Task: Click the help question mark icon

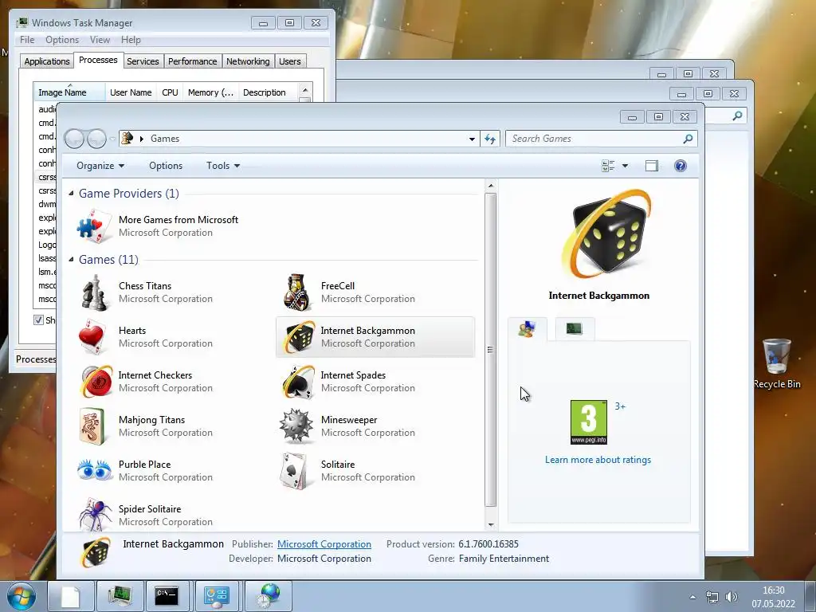Action: [681, 166]
